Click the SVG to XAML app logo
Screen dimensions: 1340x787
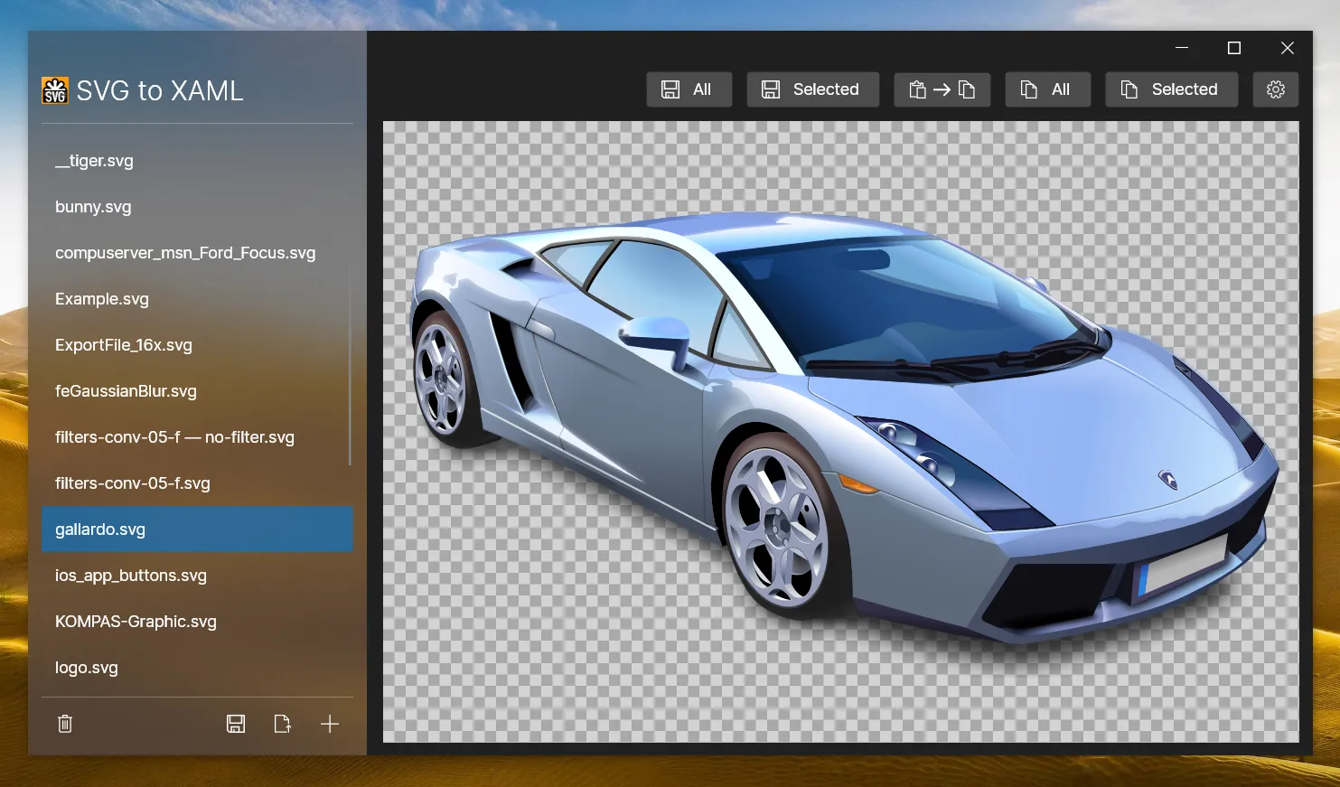pyautogui.click(x=54, y=90)
